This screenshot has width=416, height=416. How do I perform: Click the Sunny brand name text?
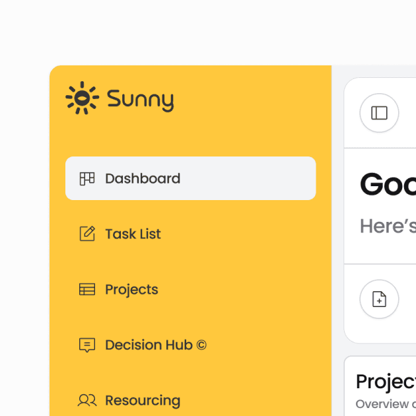click(x=141, y=100)
